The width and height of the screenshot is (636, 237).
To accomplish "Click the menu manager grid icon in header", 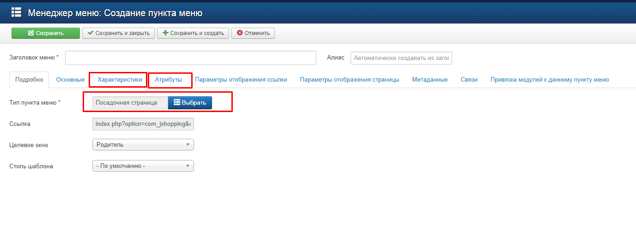I will 16,12.
